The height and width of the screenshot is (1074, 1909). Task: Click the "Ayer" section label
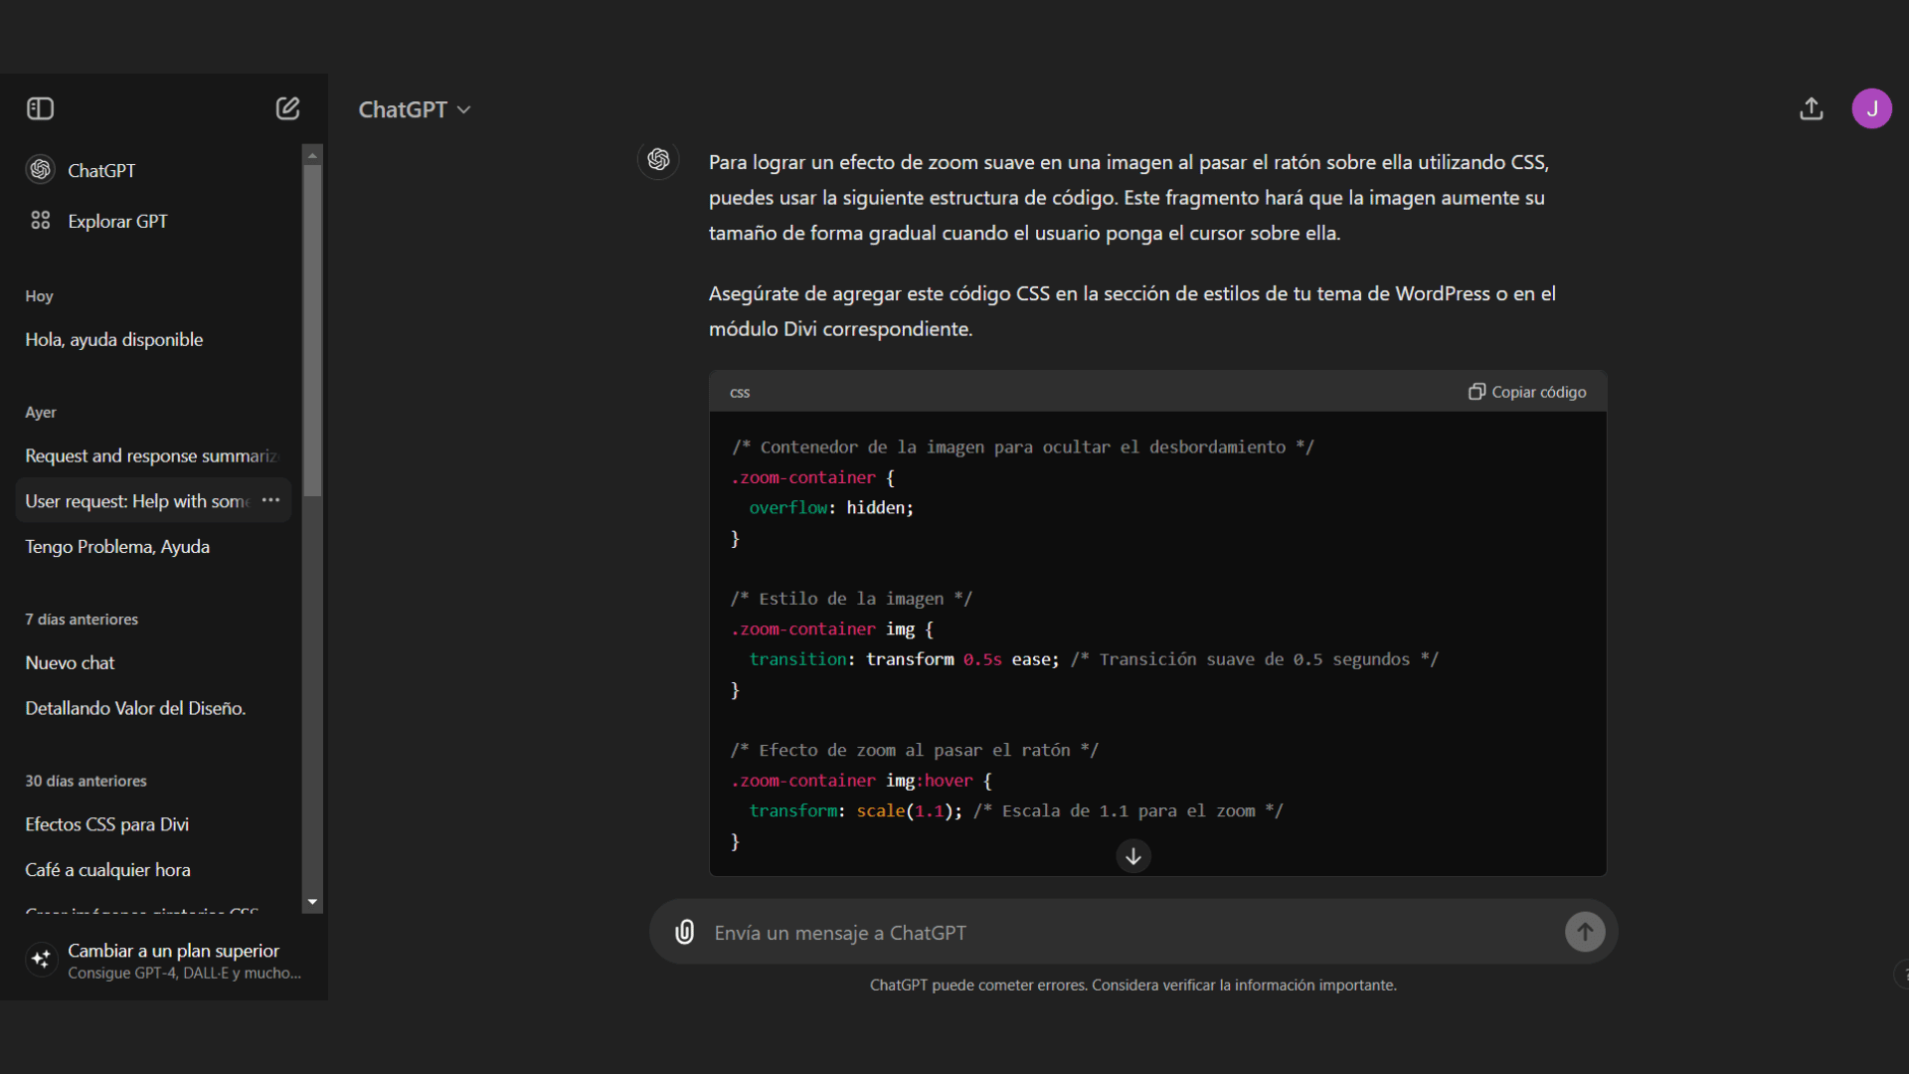click(41, 412)
